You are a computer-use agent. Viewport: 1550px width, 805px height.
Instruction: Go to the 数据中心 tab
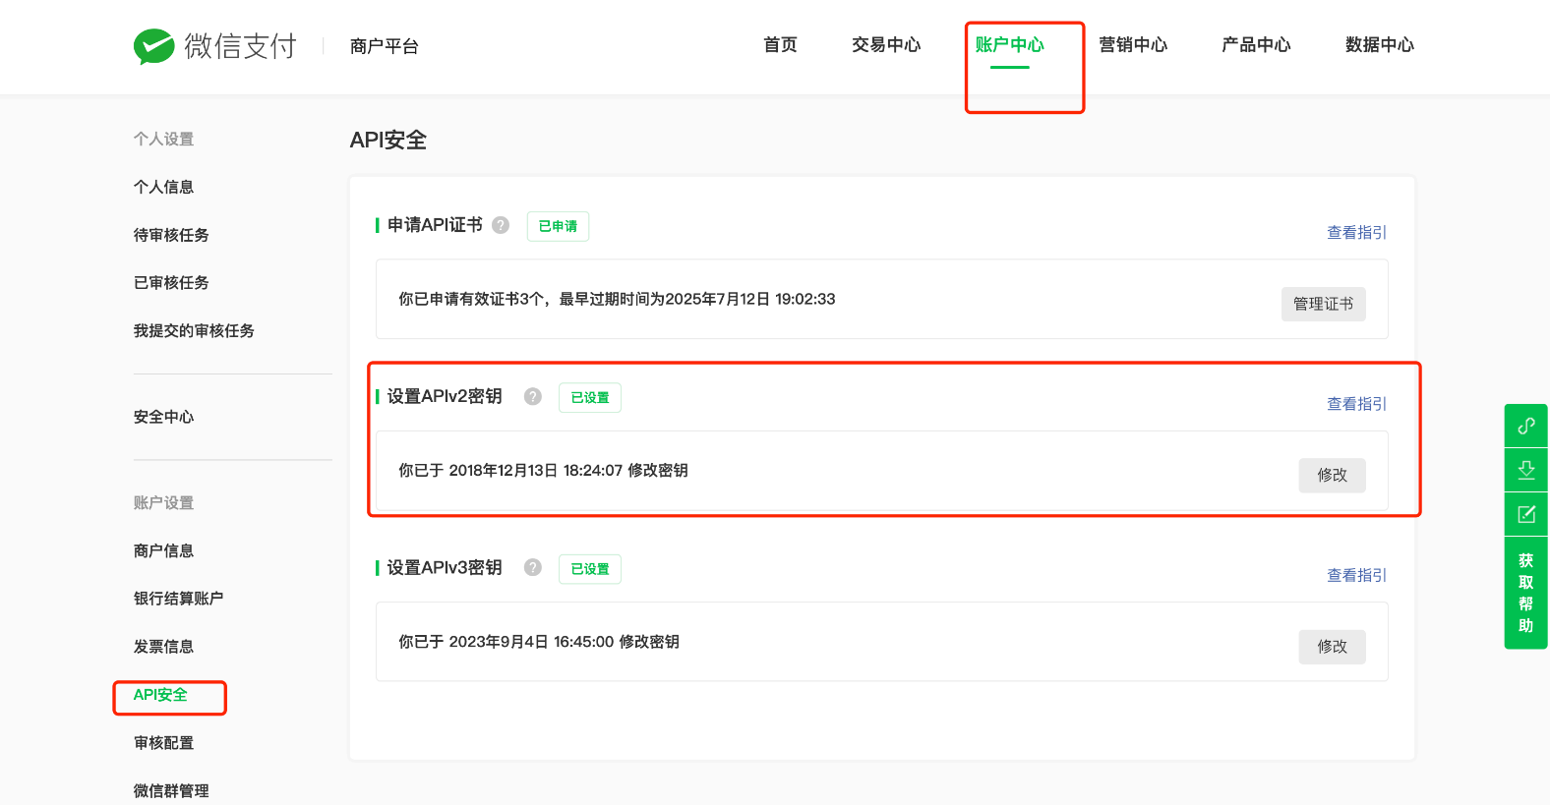tap(1379, 45)
